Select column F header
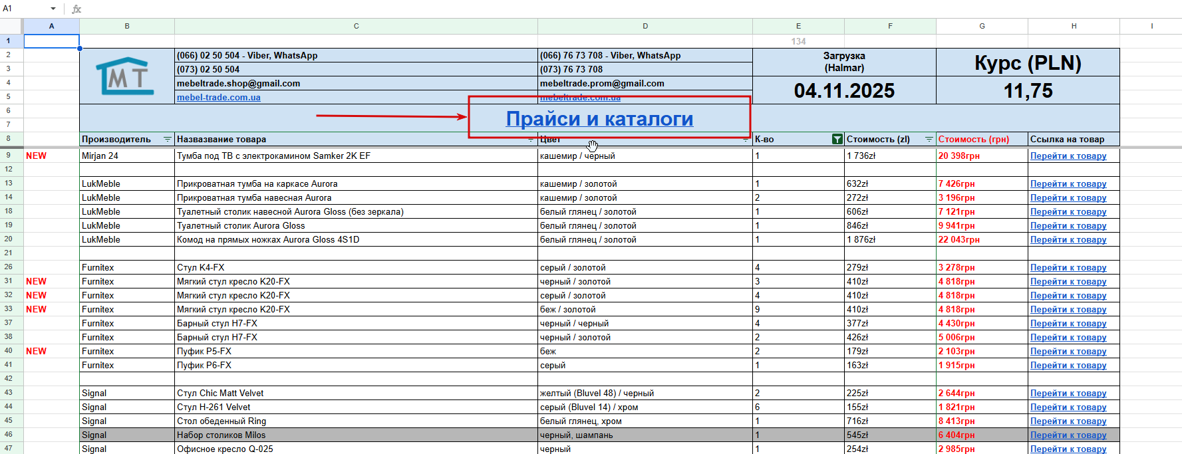This screenshot has width=1182, height=454. click(x=890, y=26)
